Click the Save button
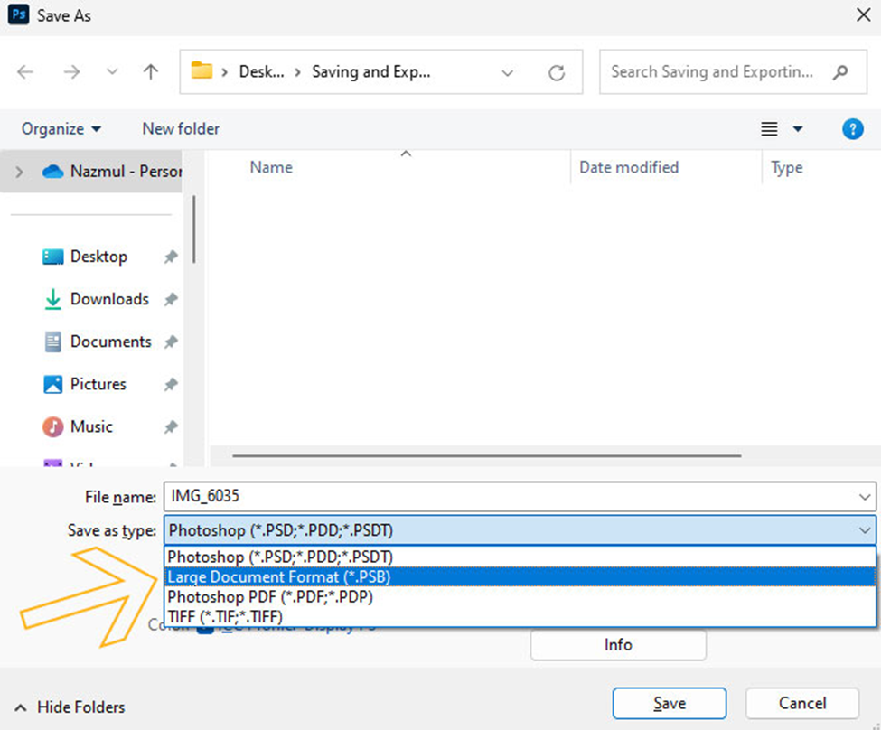881x730 pixels. tap(669, 703)
